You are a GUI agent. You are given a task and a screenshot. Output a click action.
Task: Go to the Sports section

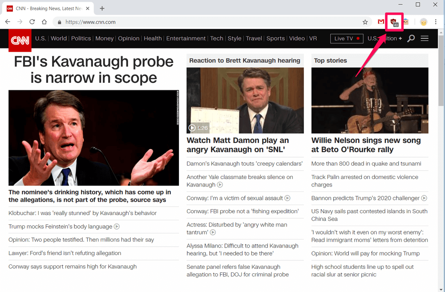tap(275, 38)
